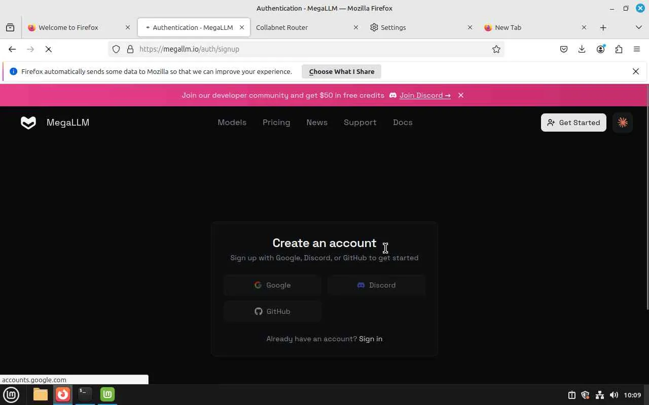Open Firefox application menu
The image size is (649, 405).
[637, 49]
